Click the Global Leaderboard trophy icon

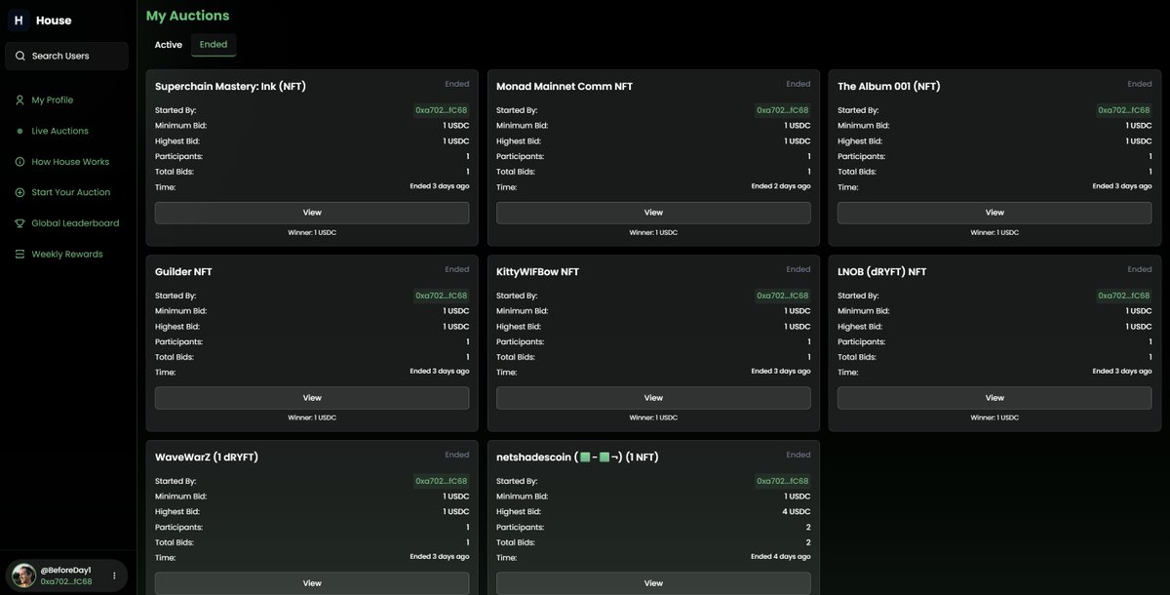pyautogui.click(x=19, y=223)
